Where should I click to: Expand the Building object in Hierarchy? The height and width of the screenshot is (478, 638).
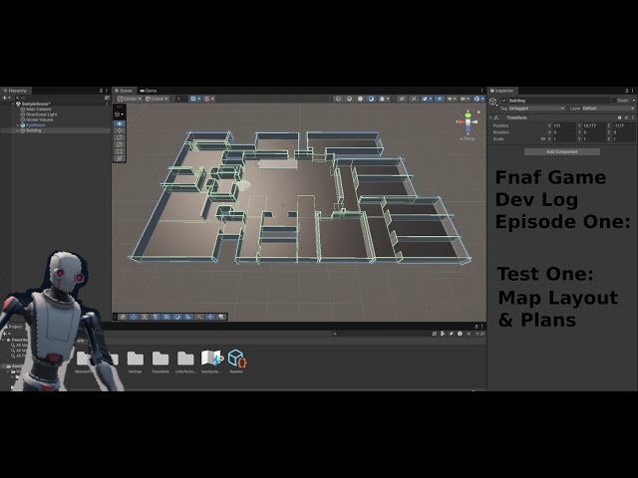click(18, 130)
